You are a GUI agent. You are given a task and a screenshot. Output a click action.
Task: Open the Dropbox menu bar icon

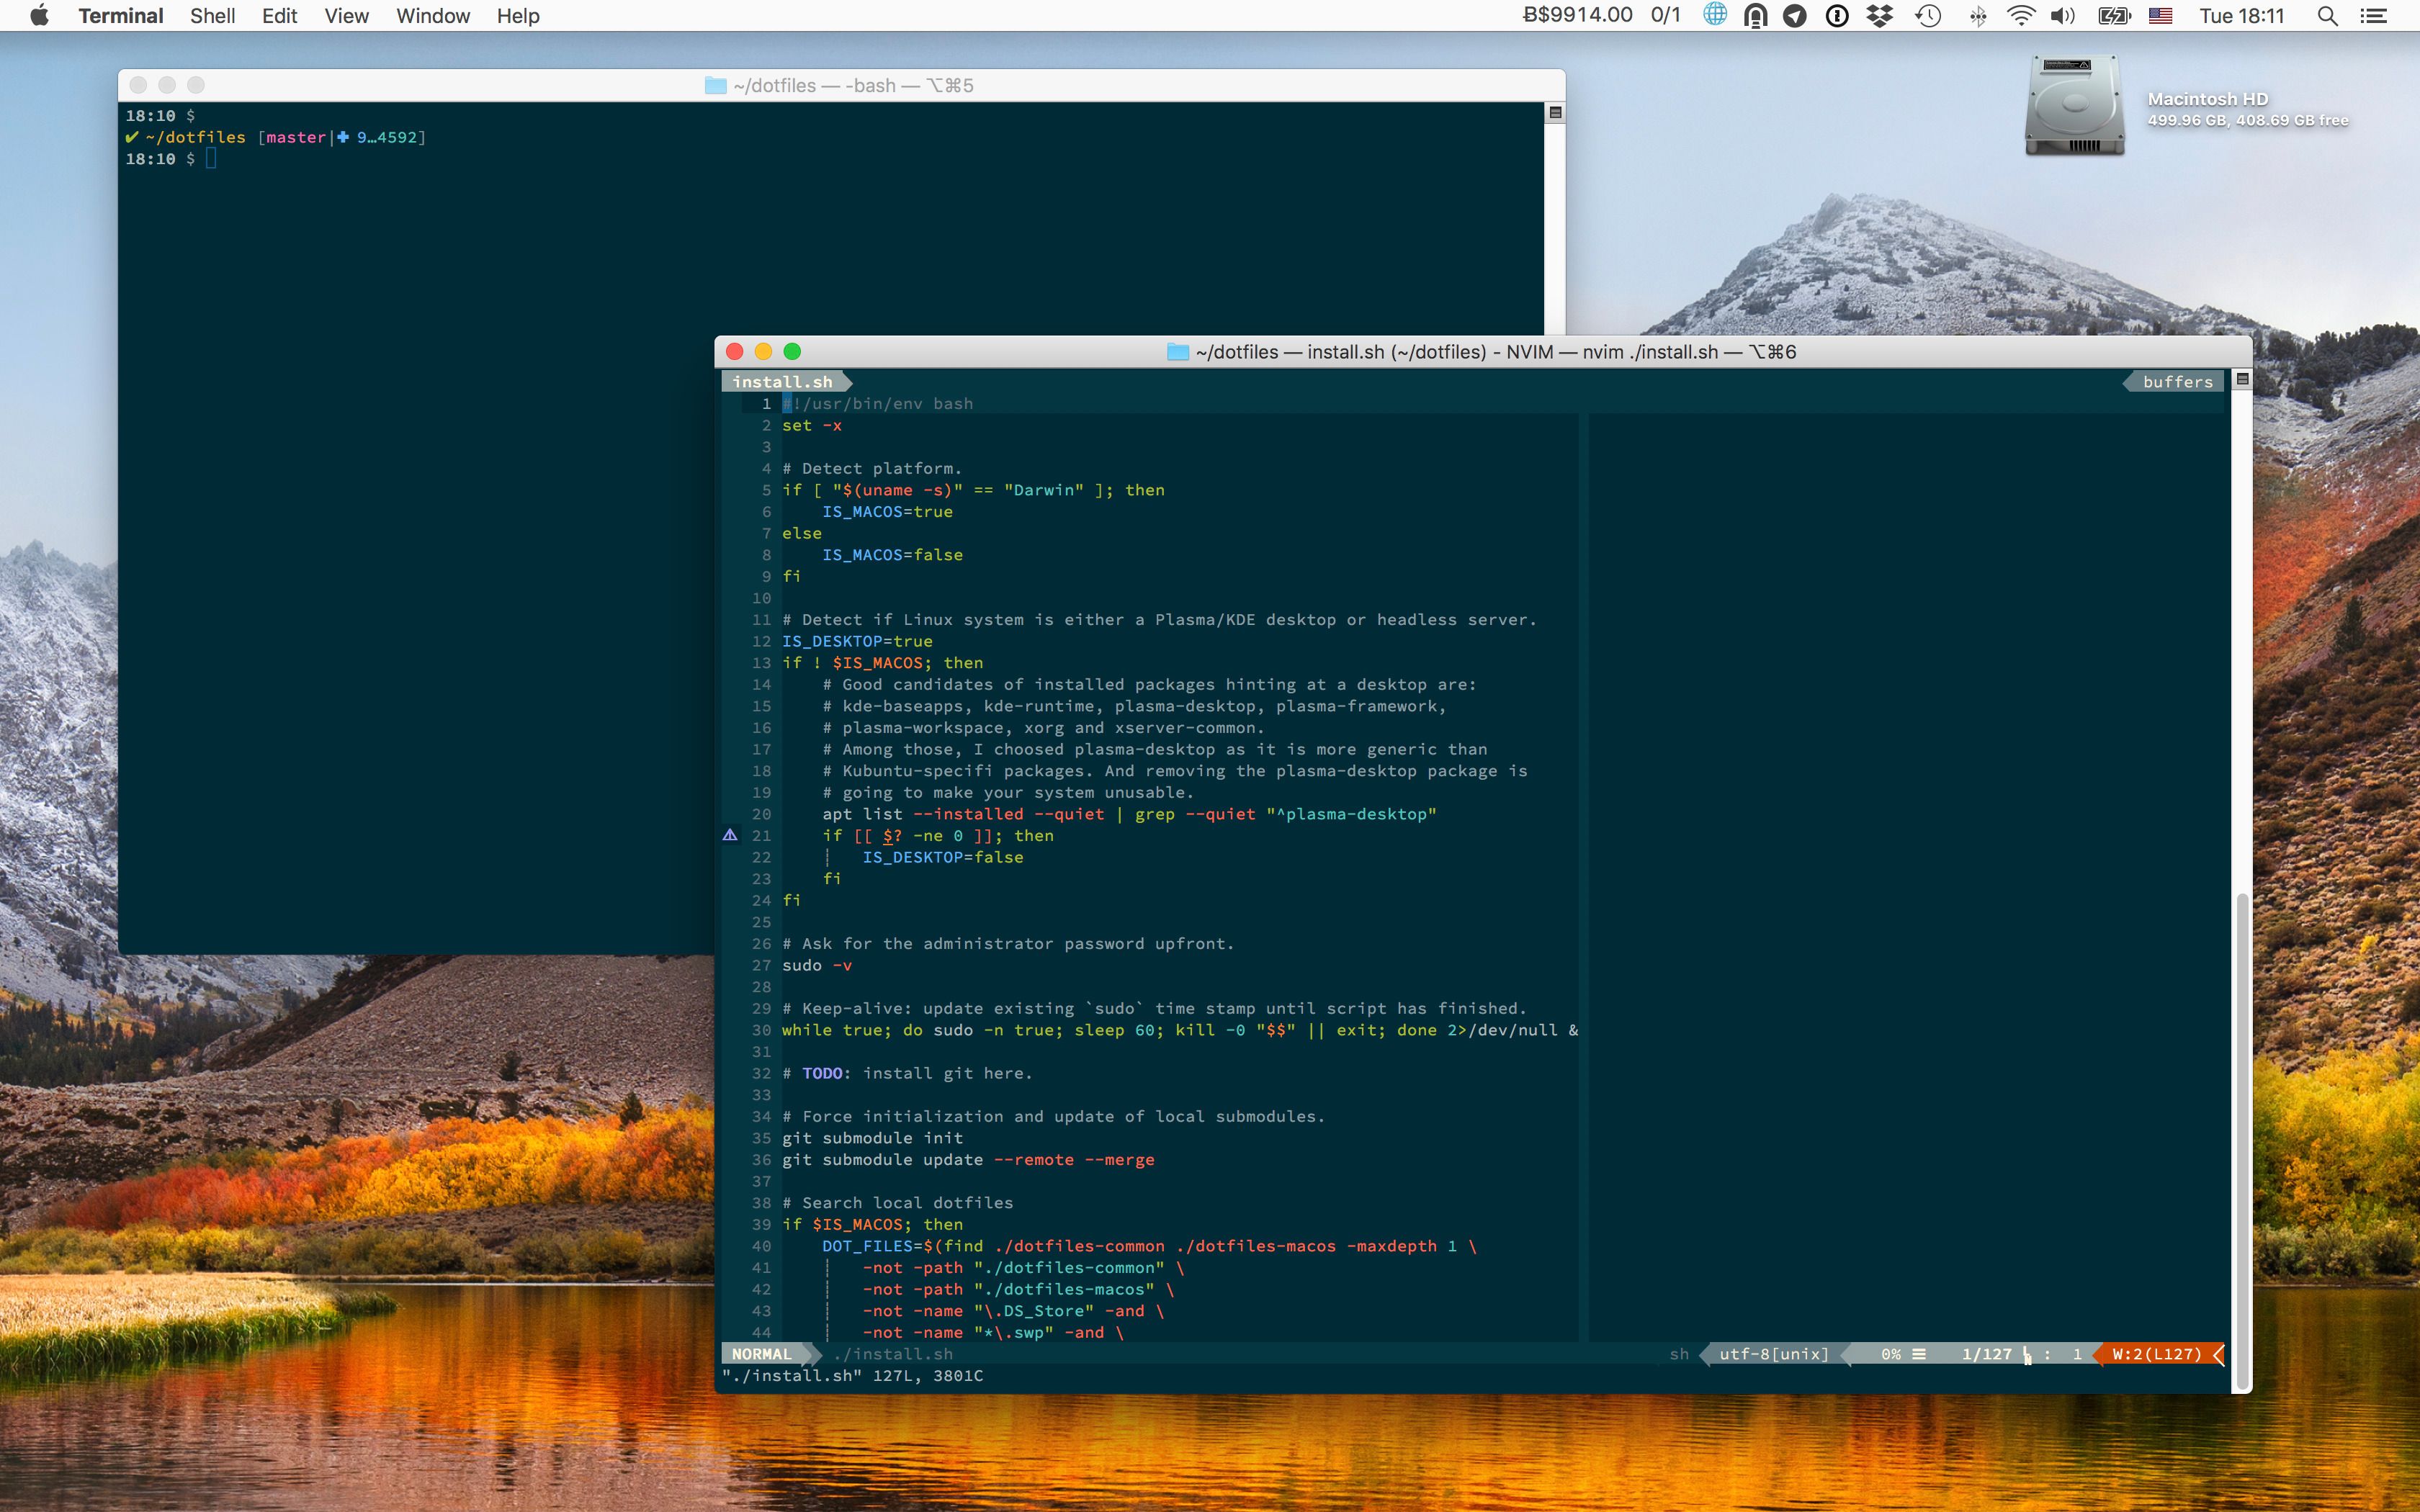(1880, 15)
